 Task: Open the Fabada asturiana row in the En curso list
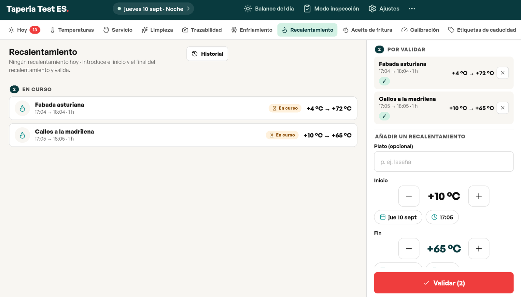pos(183,108)
